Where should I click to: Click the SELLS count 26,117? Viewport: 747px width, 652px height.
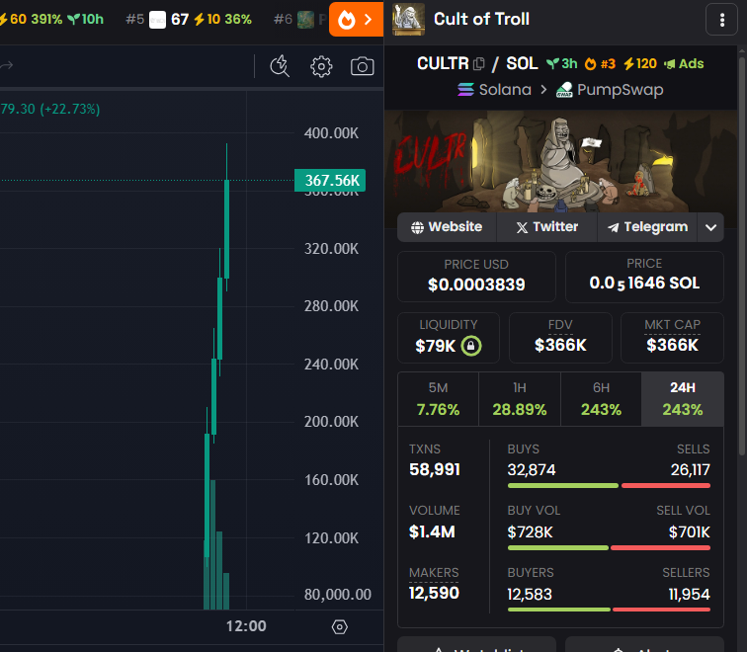pos(691,470)
